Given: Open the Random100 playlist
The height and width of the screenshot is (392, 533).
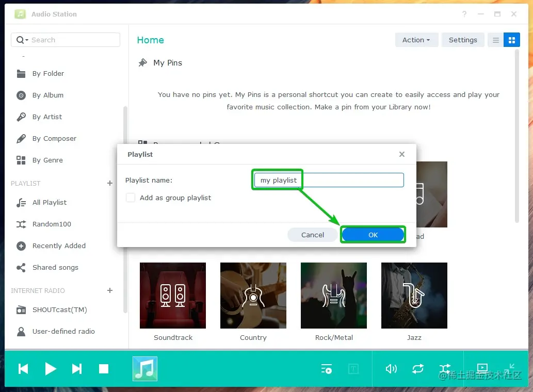Looking at the screenshot, I should pyautogui.click(x=51, y=224).
